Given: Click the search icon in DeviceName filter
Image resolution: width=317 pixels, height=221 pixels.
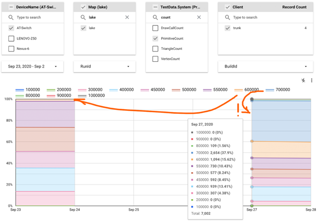Looking at the screenshot, I should 11,17.
